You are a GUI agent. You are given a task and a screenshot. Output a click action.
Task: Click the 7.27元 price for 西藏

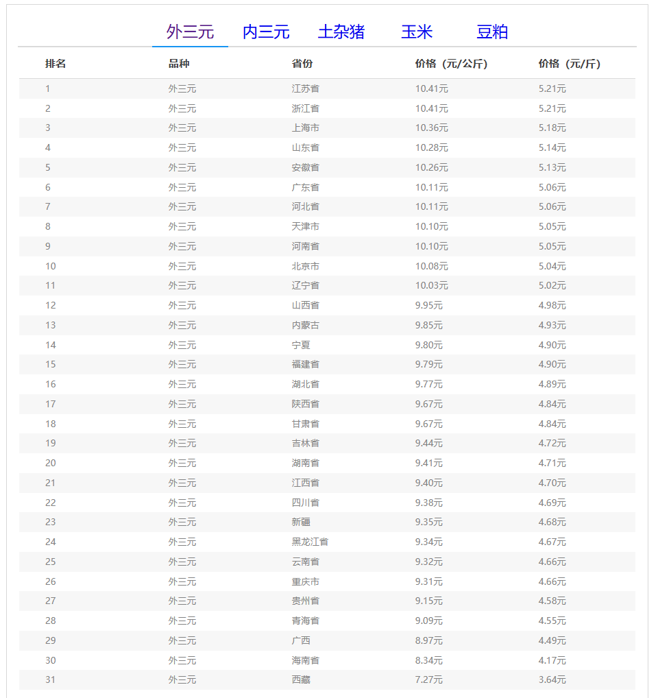429,679
